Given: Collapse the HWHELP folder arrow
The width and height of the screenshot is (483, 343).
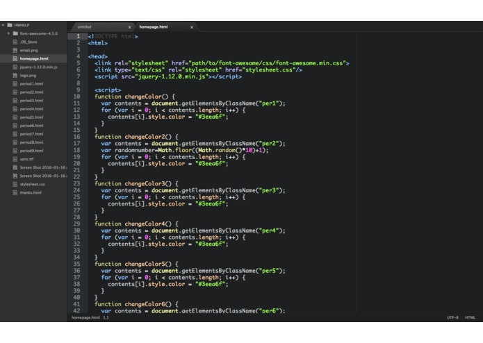Looking at the screenshot, I should pyautogui.click(x=3, y=25).
